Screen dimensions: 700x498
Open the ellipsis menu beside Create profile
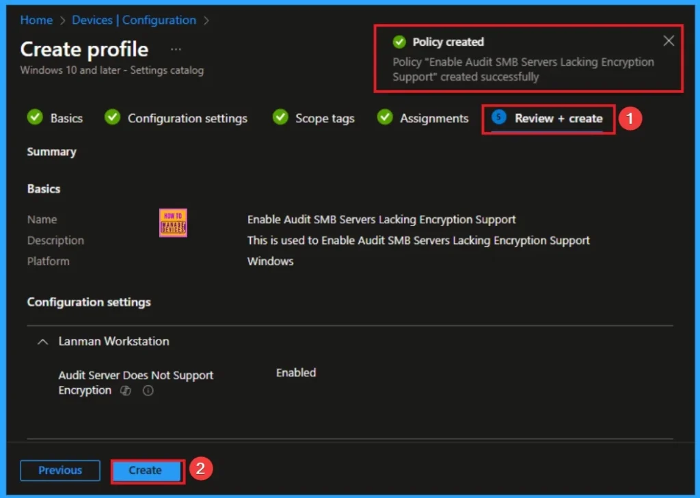pos(176,50)
